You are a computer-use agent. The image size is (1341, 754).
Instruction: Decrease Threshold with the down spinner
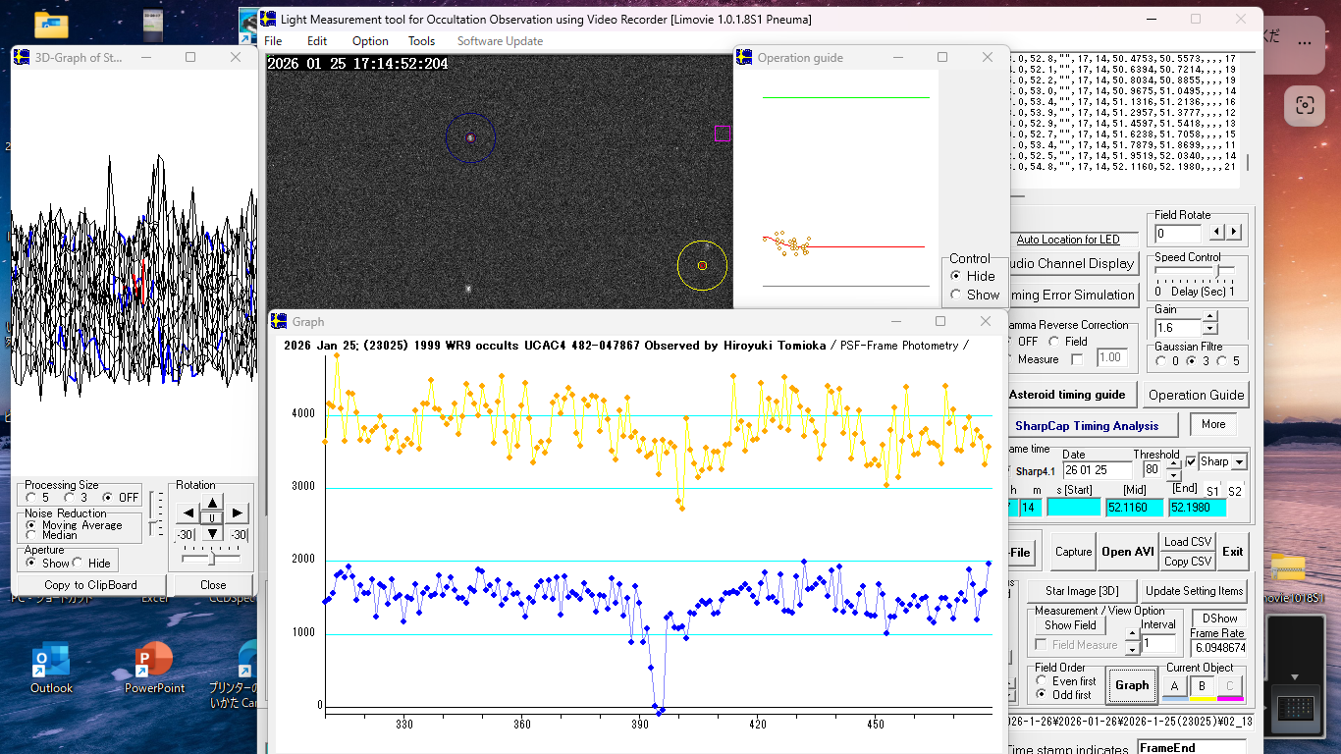click(1172, 475)
